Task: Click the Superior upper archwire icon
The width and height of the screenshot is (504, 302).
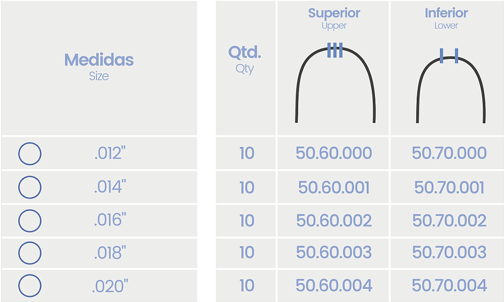Action: (x=335, y=83)
